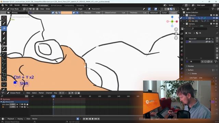The width and height of the screenshot is (219, 123).
Task: Toggle lock on fill material slot
Action: (212, 42)
